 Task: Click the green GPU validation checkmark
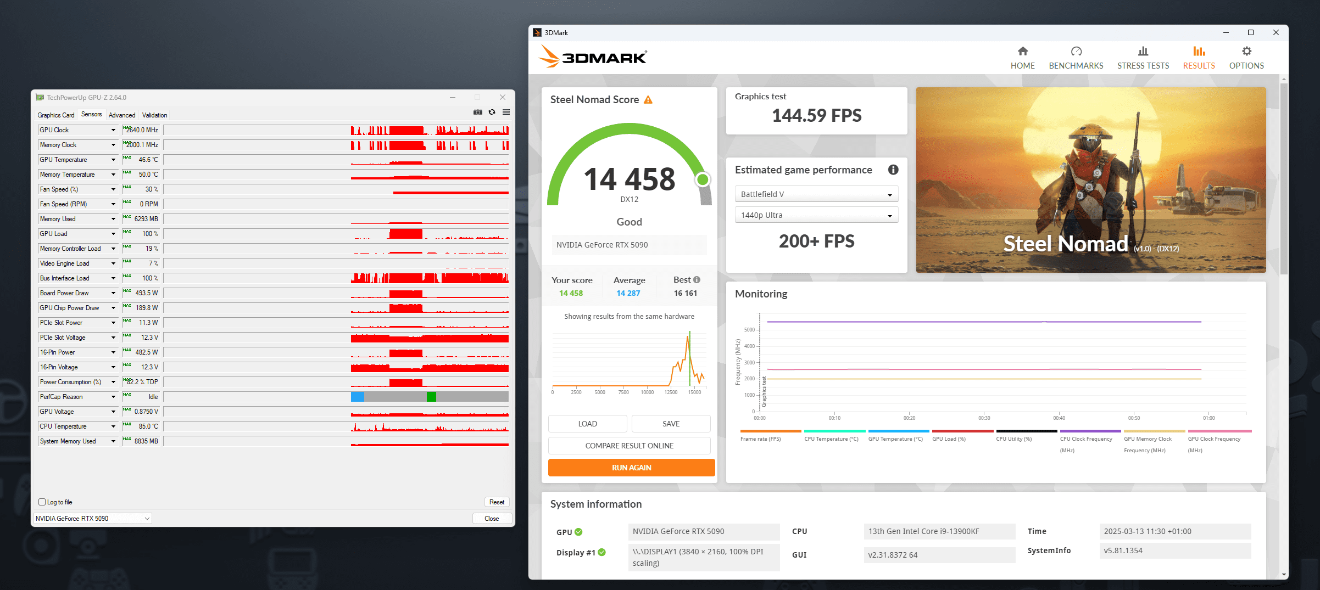578,532
